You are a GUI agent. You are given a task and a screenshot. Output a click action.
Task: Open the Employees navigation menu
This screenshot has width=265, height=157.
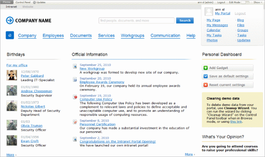53,36
